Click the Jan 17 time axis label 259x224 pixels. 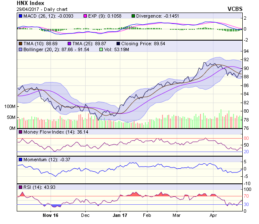(120, 216)
